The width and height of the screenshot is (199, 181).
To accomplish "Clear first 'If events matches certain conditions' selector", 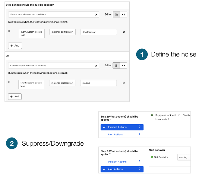I will pyautogui.click(x=96, y=15).
